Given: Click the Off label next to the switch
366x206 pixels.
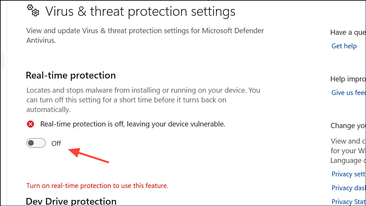Looking at the screenshot, I should [x=56, y=143].
